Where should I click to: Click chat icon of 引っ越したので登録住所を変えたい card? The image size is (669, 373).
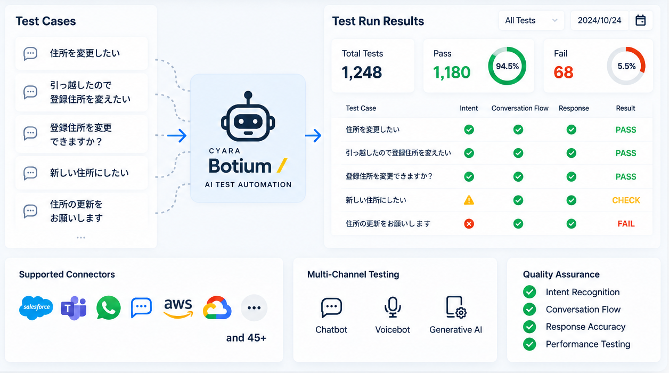[31, 92]
